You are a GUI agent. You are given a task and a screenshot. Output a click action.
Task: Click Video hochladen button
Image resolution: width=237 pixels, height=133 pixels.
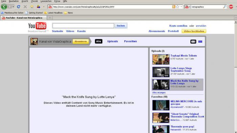click(194, 31)
